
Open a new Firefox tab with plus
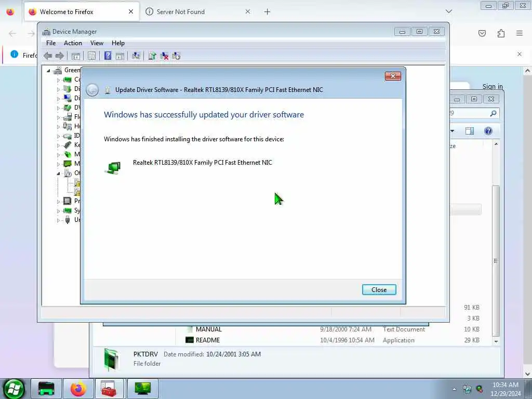(268, 12)
